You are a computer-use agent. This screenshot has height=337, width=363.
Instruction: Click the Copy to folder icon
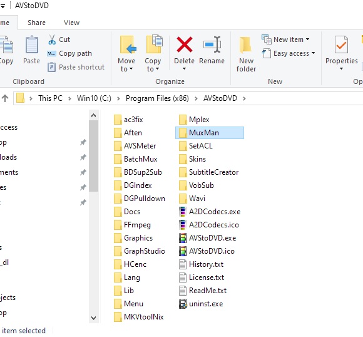tap(155, 44)
